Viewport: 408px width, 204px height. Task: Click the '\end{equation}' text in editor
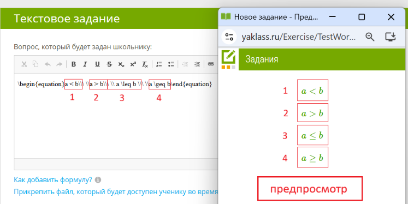pyautogui.click(x=192, y=85)
